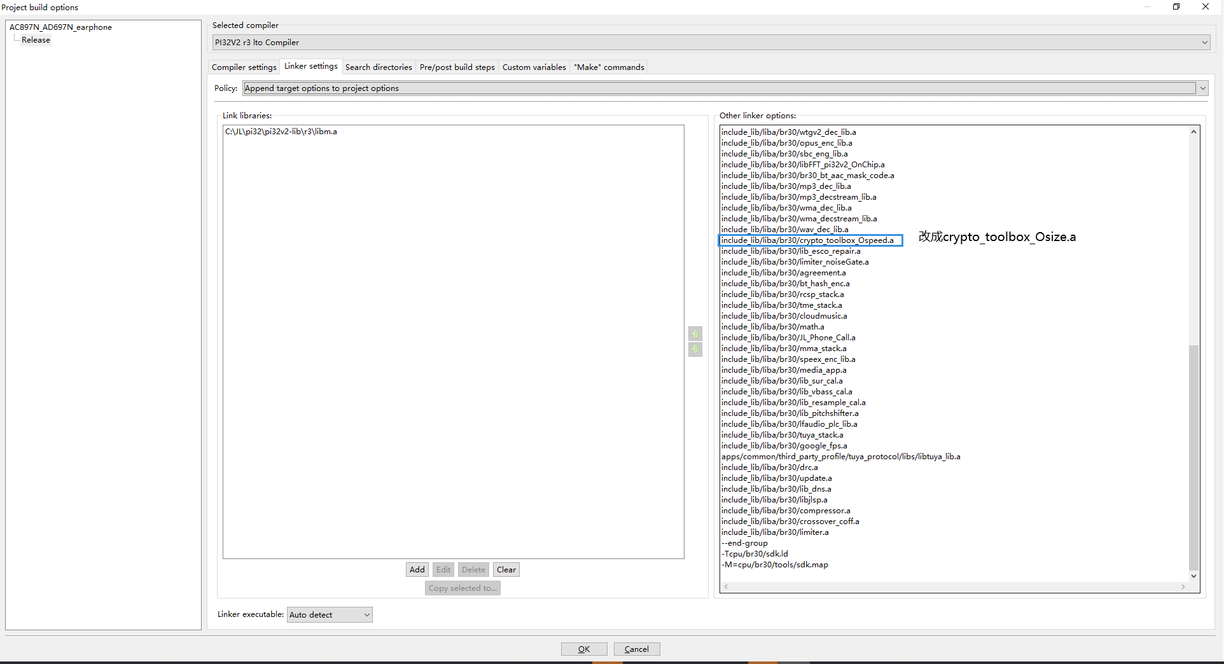Open the "Make" commands tab

pos(609,67)
